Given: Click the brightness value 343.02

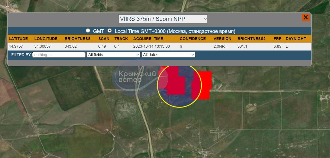Looking at the screenshot, I should tap(70, 46).
